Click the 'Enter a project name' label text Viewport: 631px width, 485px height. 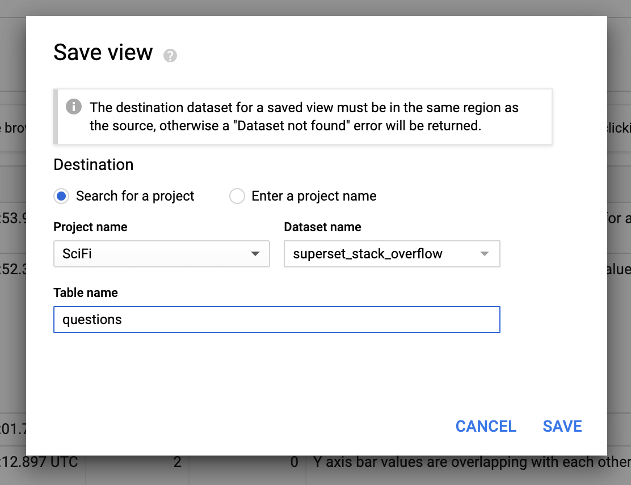point(314,196)
